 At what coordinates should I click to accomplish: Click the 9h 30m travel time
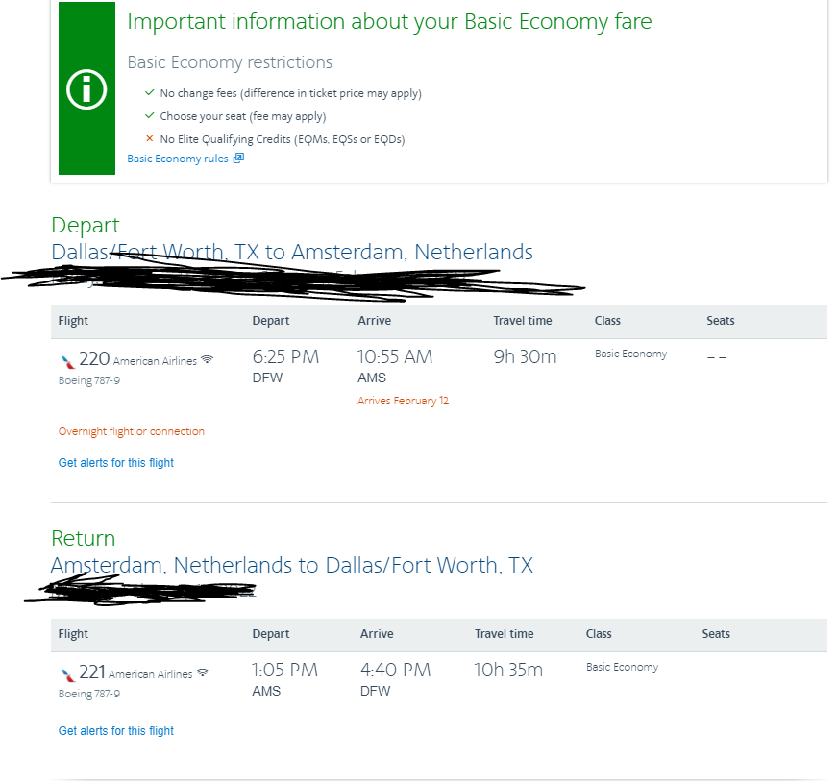[525, 357]
